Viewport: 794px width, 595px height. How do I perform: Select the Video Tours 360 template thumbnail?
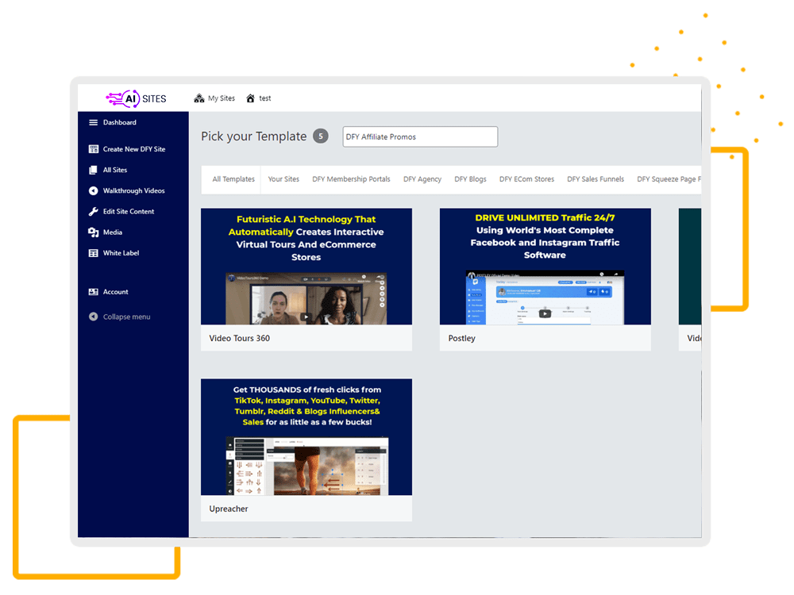[306, 266]
